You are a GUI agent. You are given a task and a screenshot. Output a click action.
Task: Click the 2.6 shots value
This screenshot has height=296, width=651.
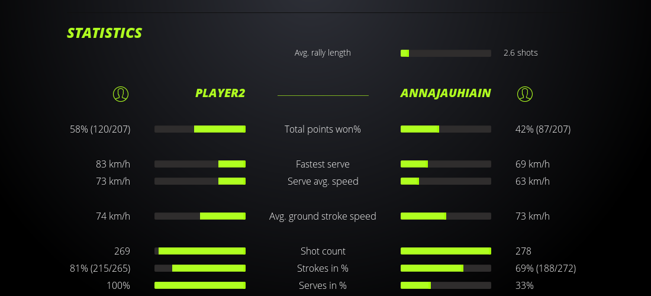tap(521, 53)
